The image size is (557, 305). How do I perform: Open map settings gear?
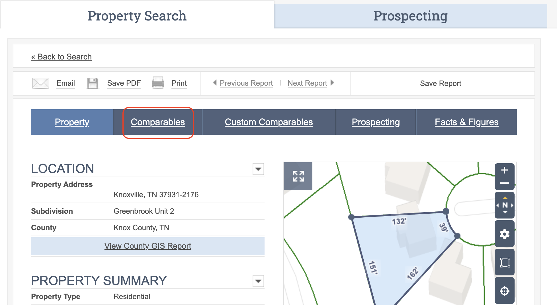pyautogui.click(x=504, y=234)
